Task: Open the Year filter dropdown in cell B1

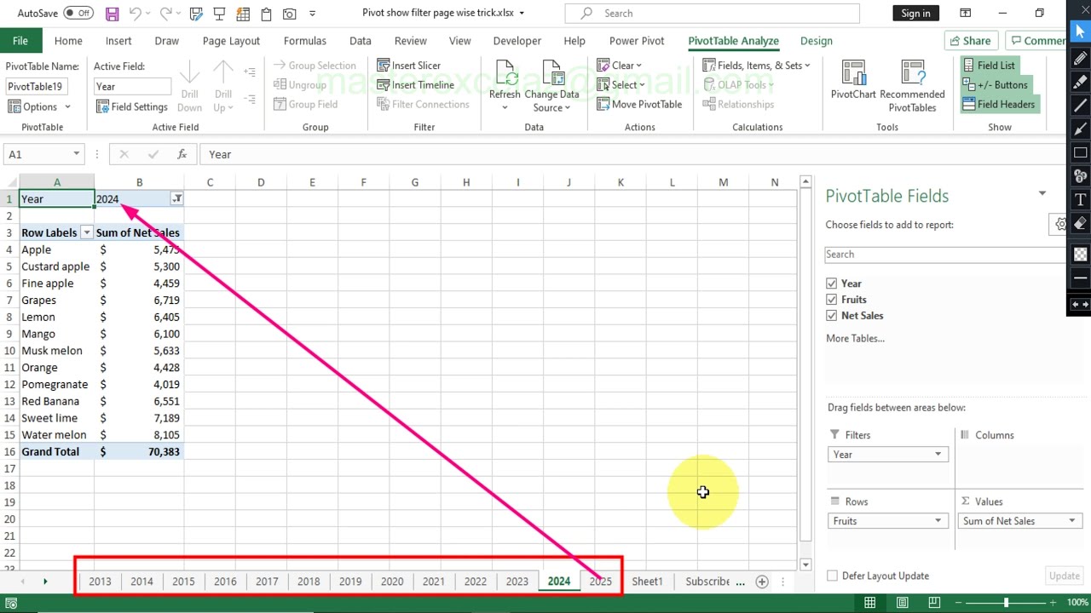Action: [x=176, y=198]
